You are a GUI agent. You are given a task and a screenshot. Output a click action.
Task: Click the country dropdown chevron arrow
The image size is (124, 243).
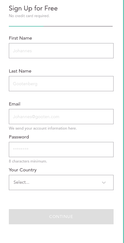pos(104,182)
